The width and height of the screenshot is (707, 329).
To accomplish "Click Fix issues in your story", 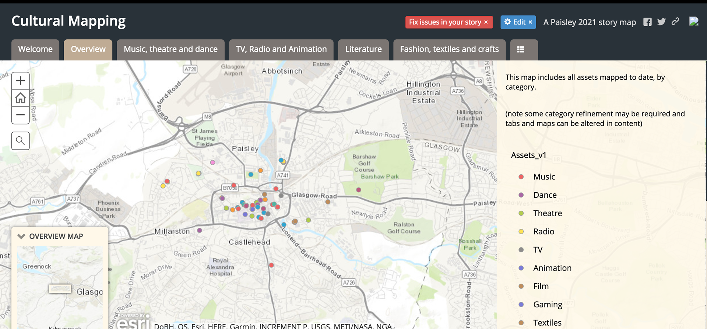I will tap(445, 22).
